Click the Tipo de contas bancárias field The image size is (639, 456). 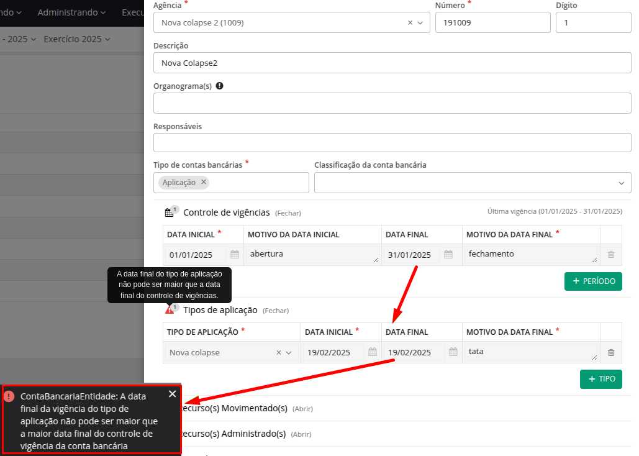click(x=231, y=183)
